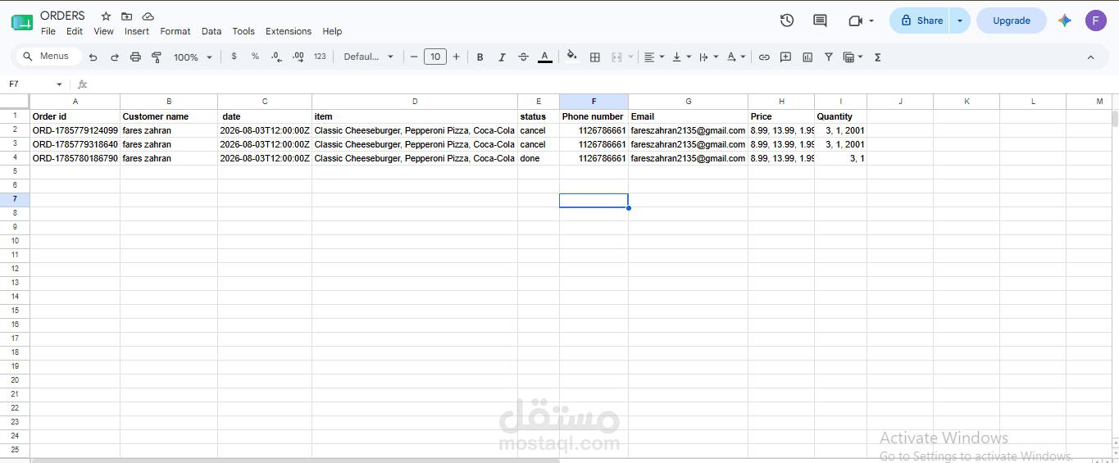The height and width of the screenshot is (463, 1119).
Task: Select cell with ORD-1785779124099
Action: click(75, 130)
